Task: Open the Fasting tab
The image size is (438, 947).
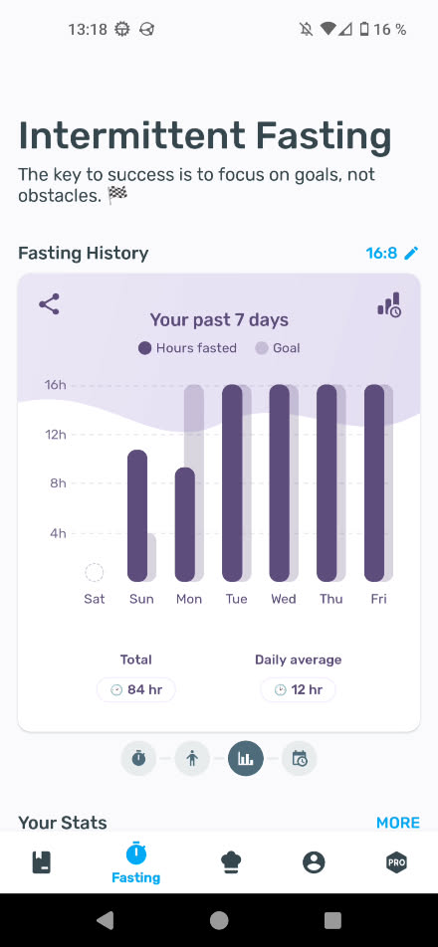Action: tap(136, 863)
